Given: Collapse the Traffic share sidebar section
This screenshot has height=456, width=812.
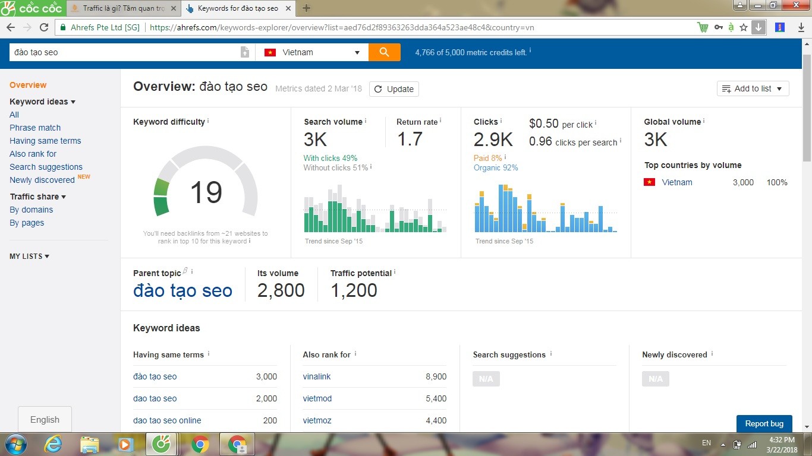Looking at the screenshot, I should (38, 197).
